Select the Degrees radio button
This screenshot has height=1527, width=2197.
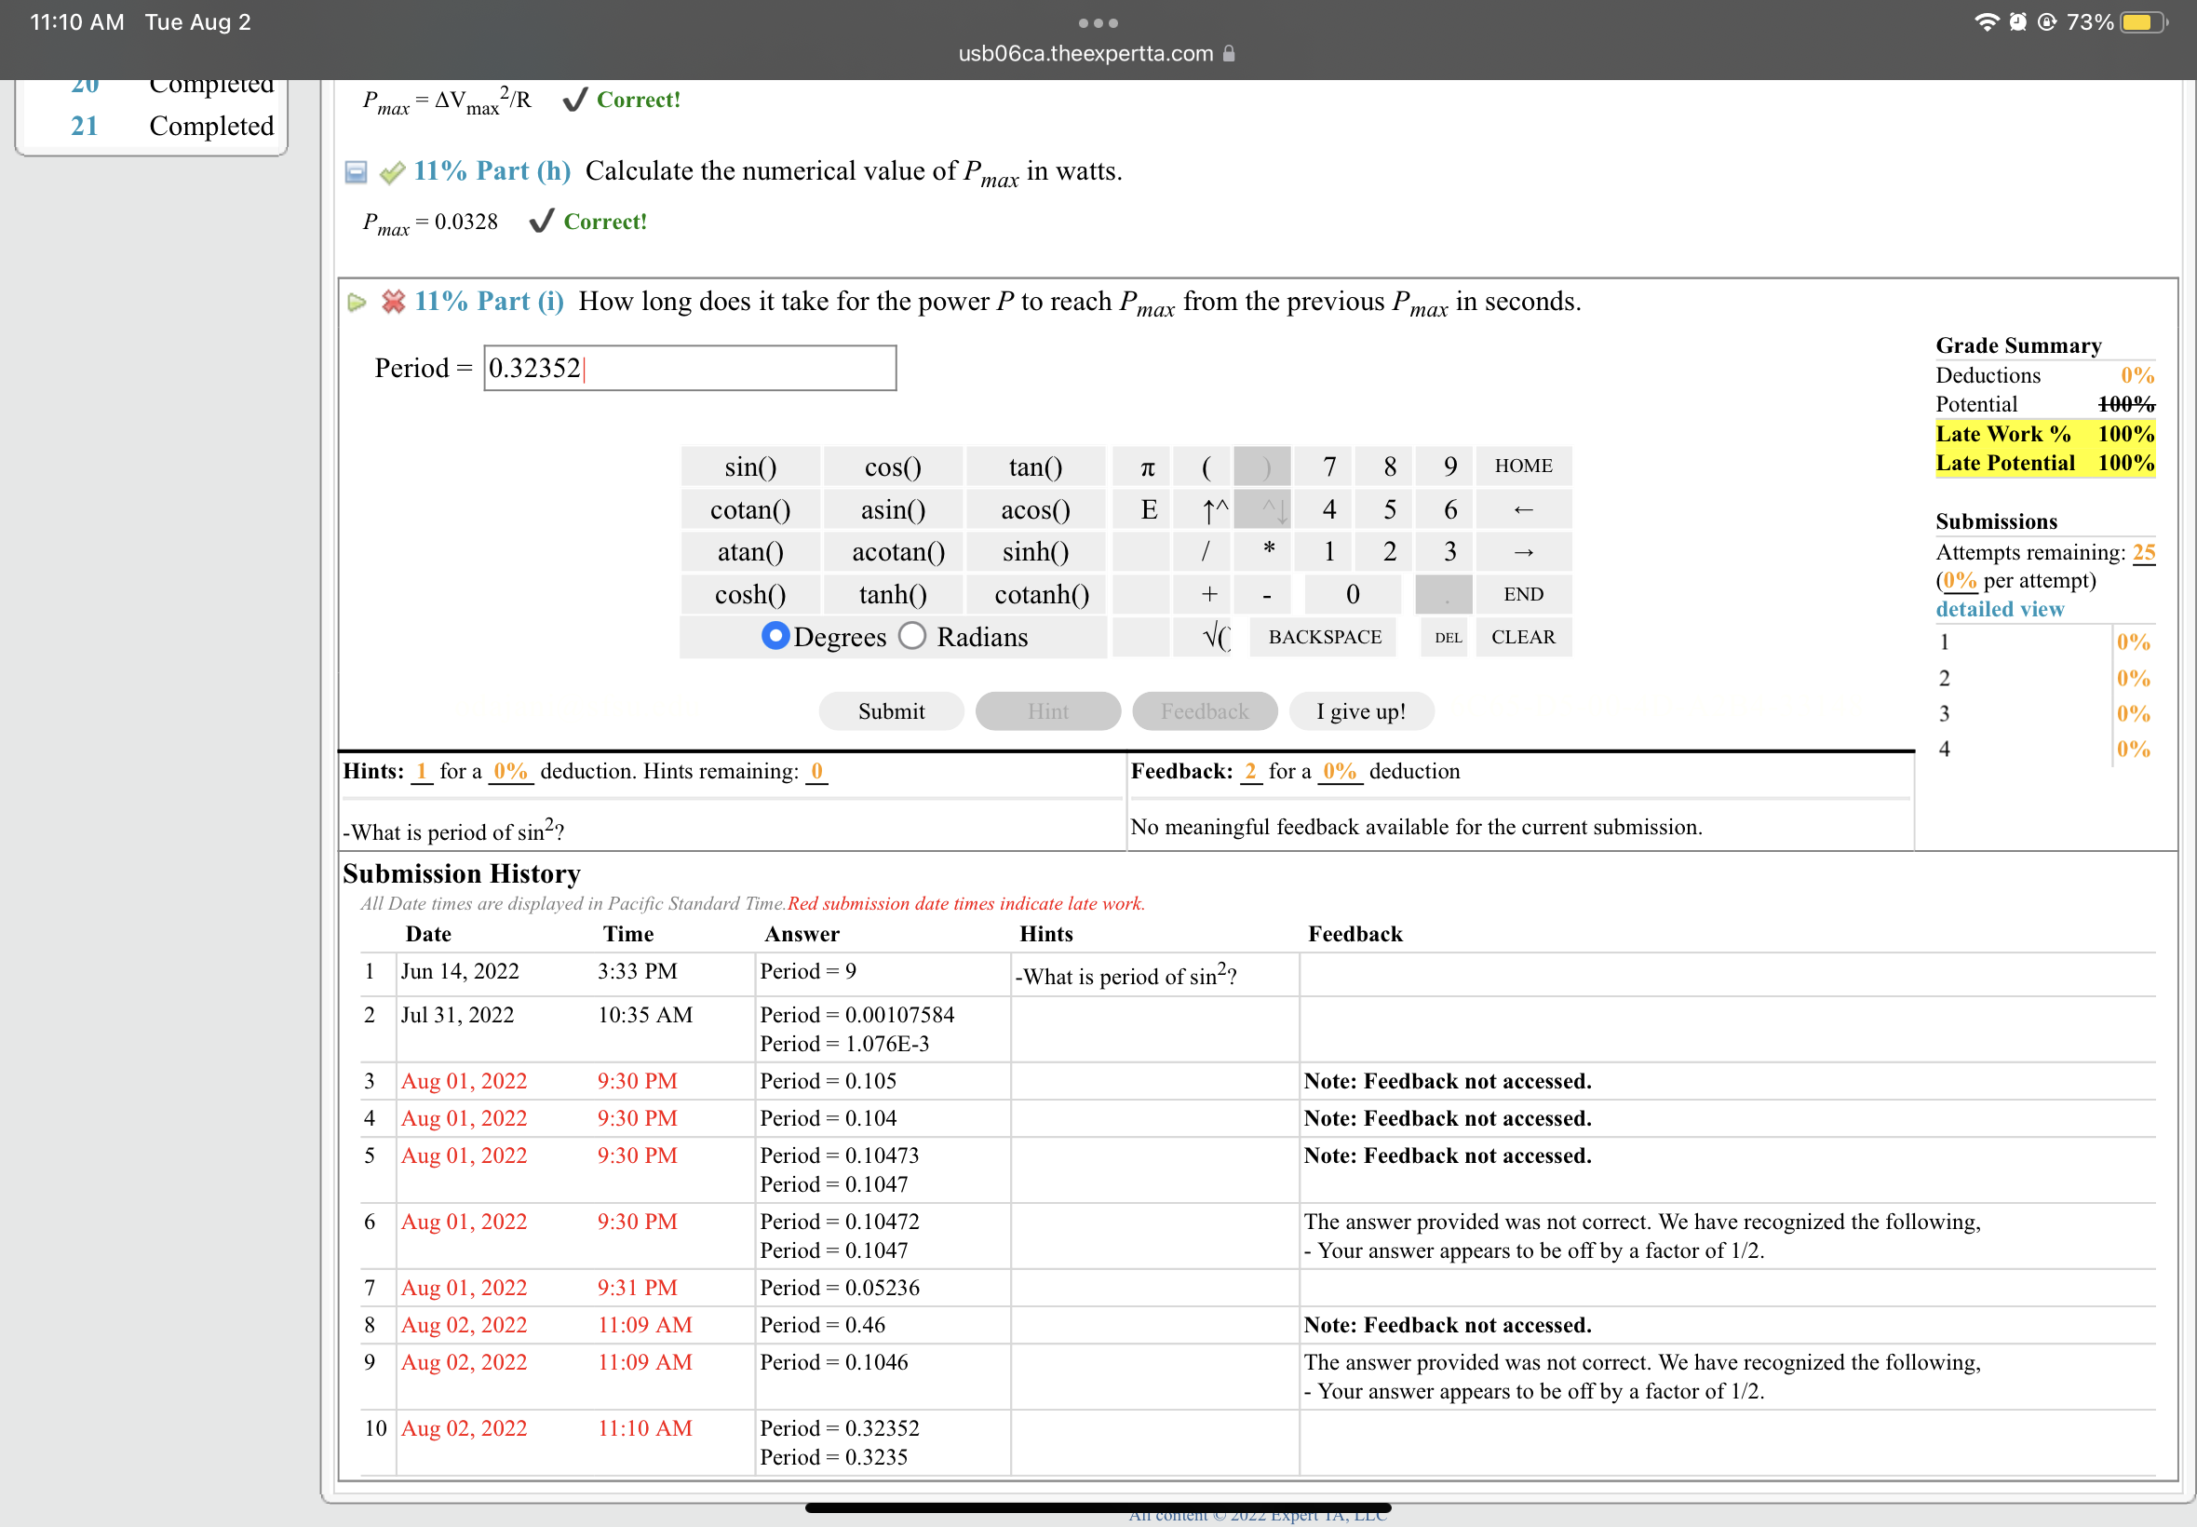pos(775,636)
